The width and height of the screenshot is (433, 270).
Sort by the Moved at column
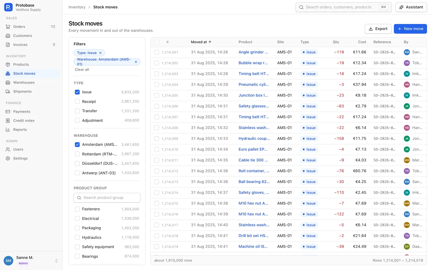click(x=201, y=42)
